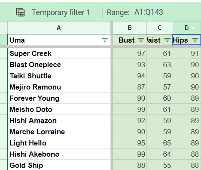Screen dimensions: 201x170
Task: Click the filter view table icon
Action: pos(20,12)
